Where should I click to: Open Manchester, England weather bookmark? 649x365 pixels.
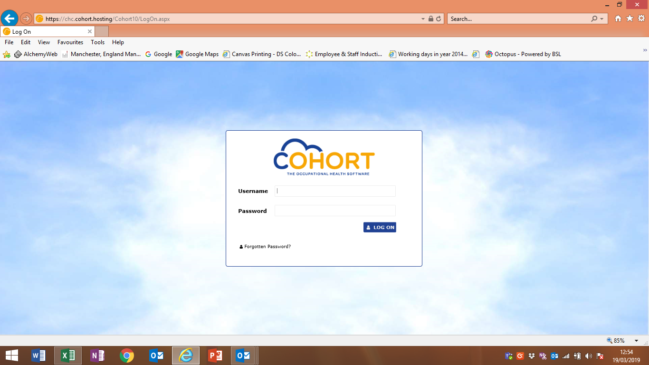[x=101, y=54]
